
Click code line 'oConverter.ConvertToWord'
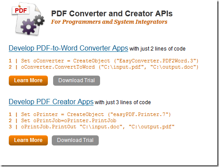point(104,67)
